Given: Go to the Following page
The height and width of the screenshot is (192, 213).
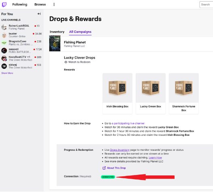Looking at the screenshot, I should tap(20, 4).
